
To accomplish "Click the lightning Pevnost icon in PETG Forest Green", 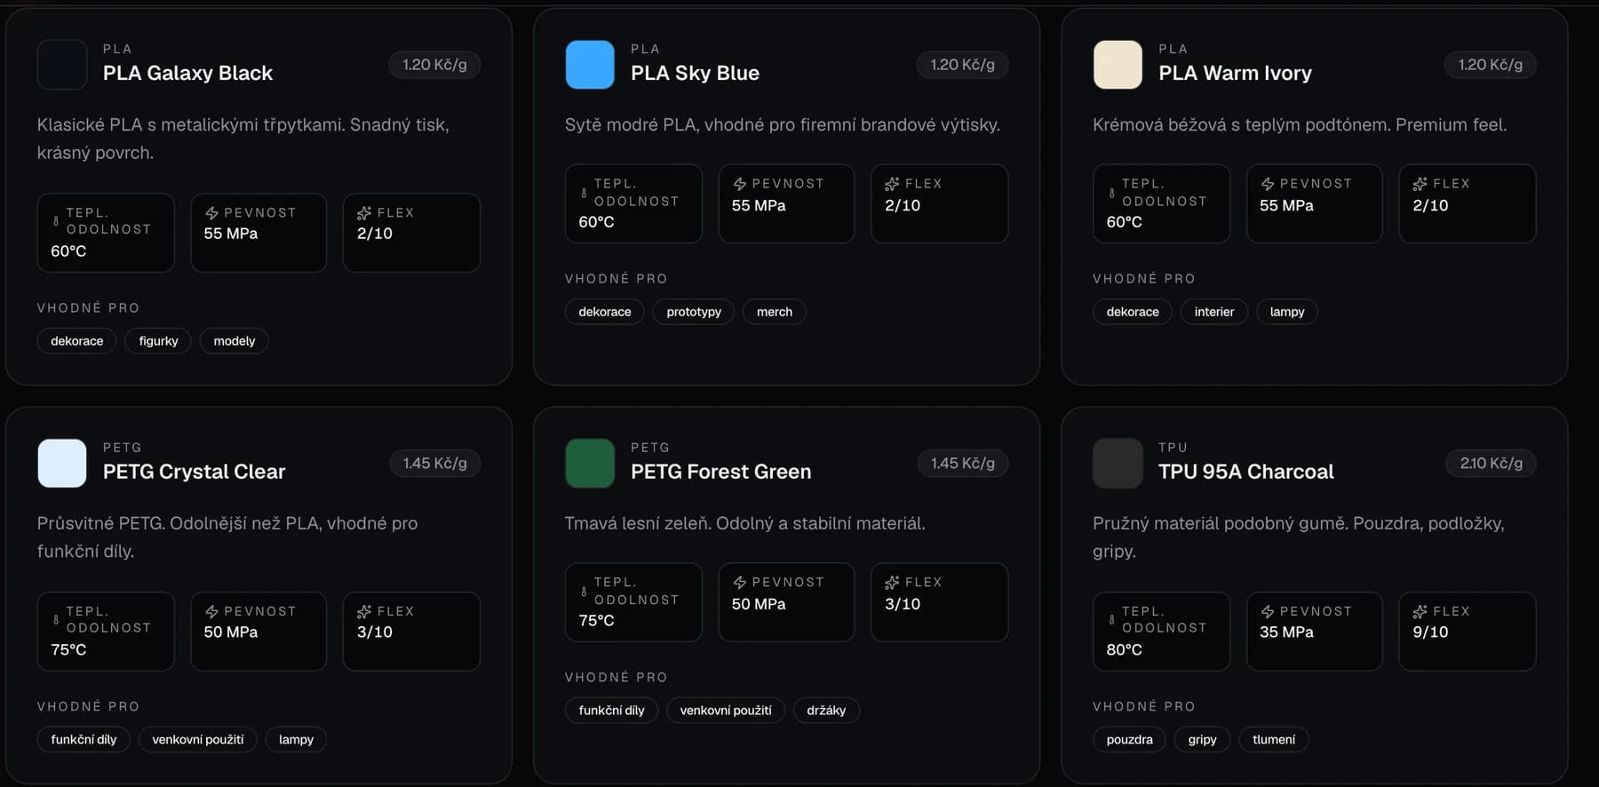I will tap(739, 583).
